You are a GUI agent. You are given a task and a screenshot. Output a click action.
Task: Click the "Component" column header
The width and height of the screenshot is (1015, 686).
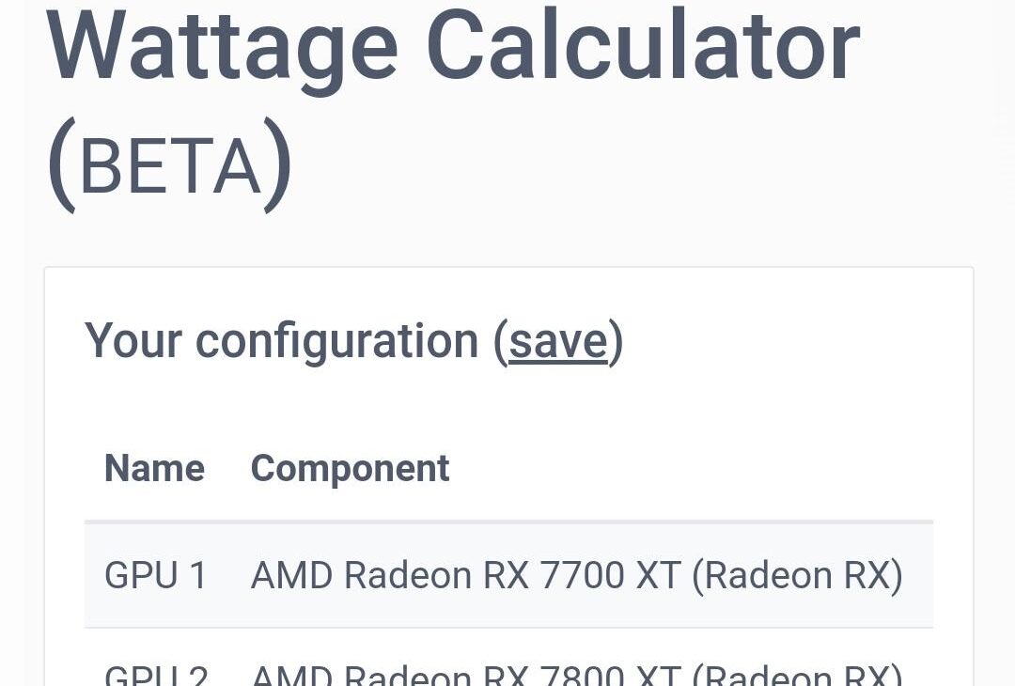[x=350, y=468]
